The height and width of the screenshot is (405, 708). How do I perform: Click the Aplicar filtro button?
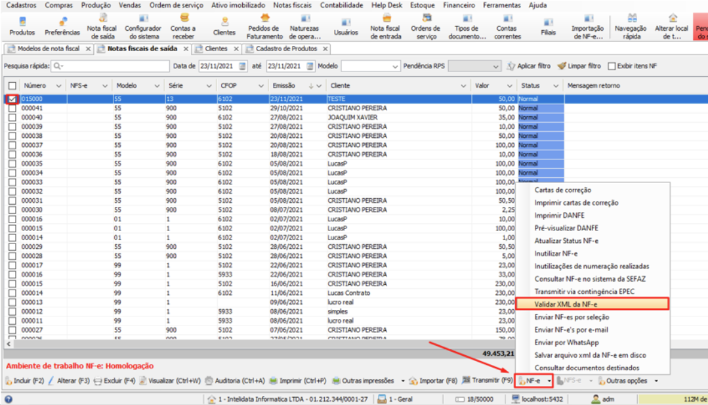point(529,66)
